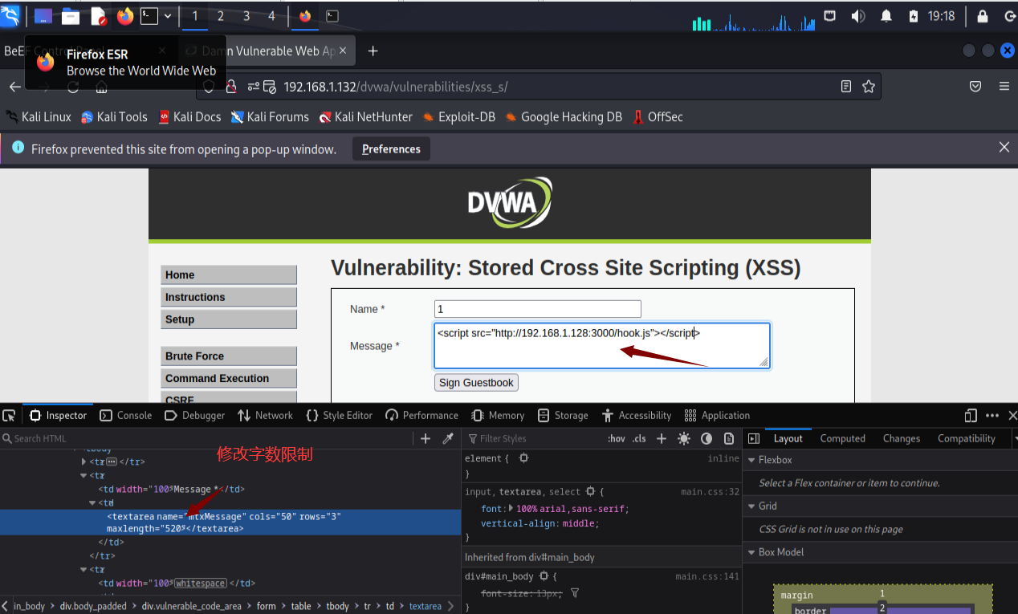Switch to the Network tab
The width and height of the screenshot is (1018, 614).
265,416
